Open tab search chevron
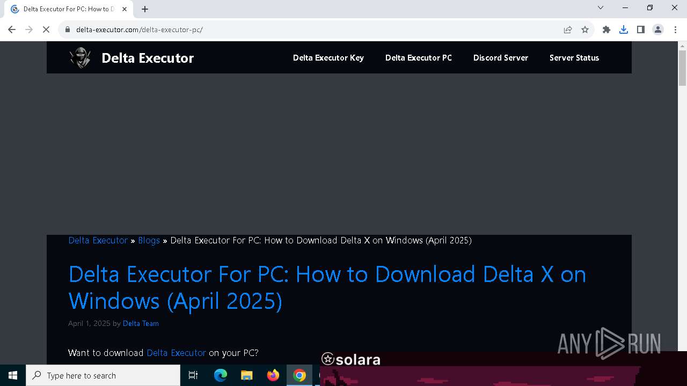The image size is (687, 386). pos(601,8)
